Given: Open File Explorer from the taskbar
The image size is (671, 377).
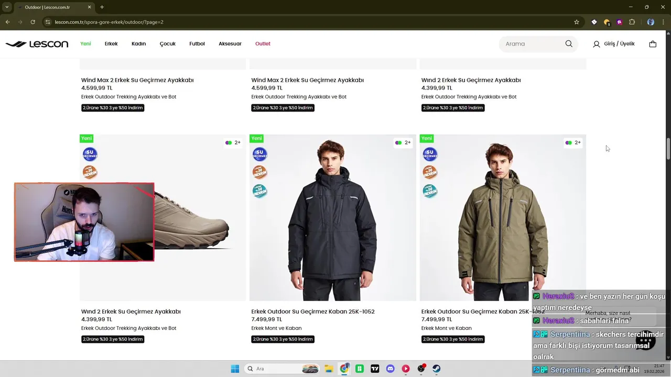Looking at the screenshot, I should click(329, 369).
